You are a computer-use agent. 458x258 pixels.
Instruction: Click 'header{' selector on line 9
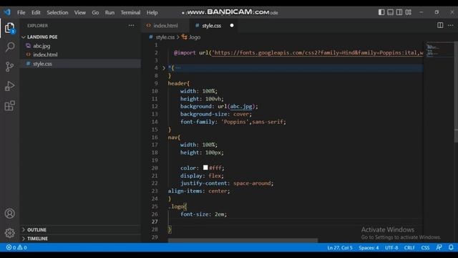click(x=178, y=83)
